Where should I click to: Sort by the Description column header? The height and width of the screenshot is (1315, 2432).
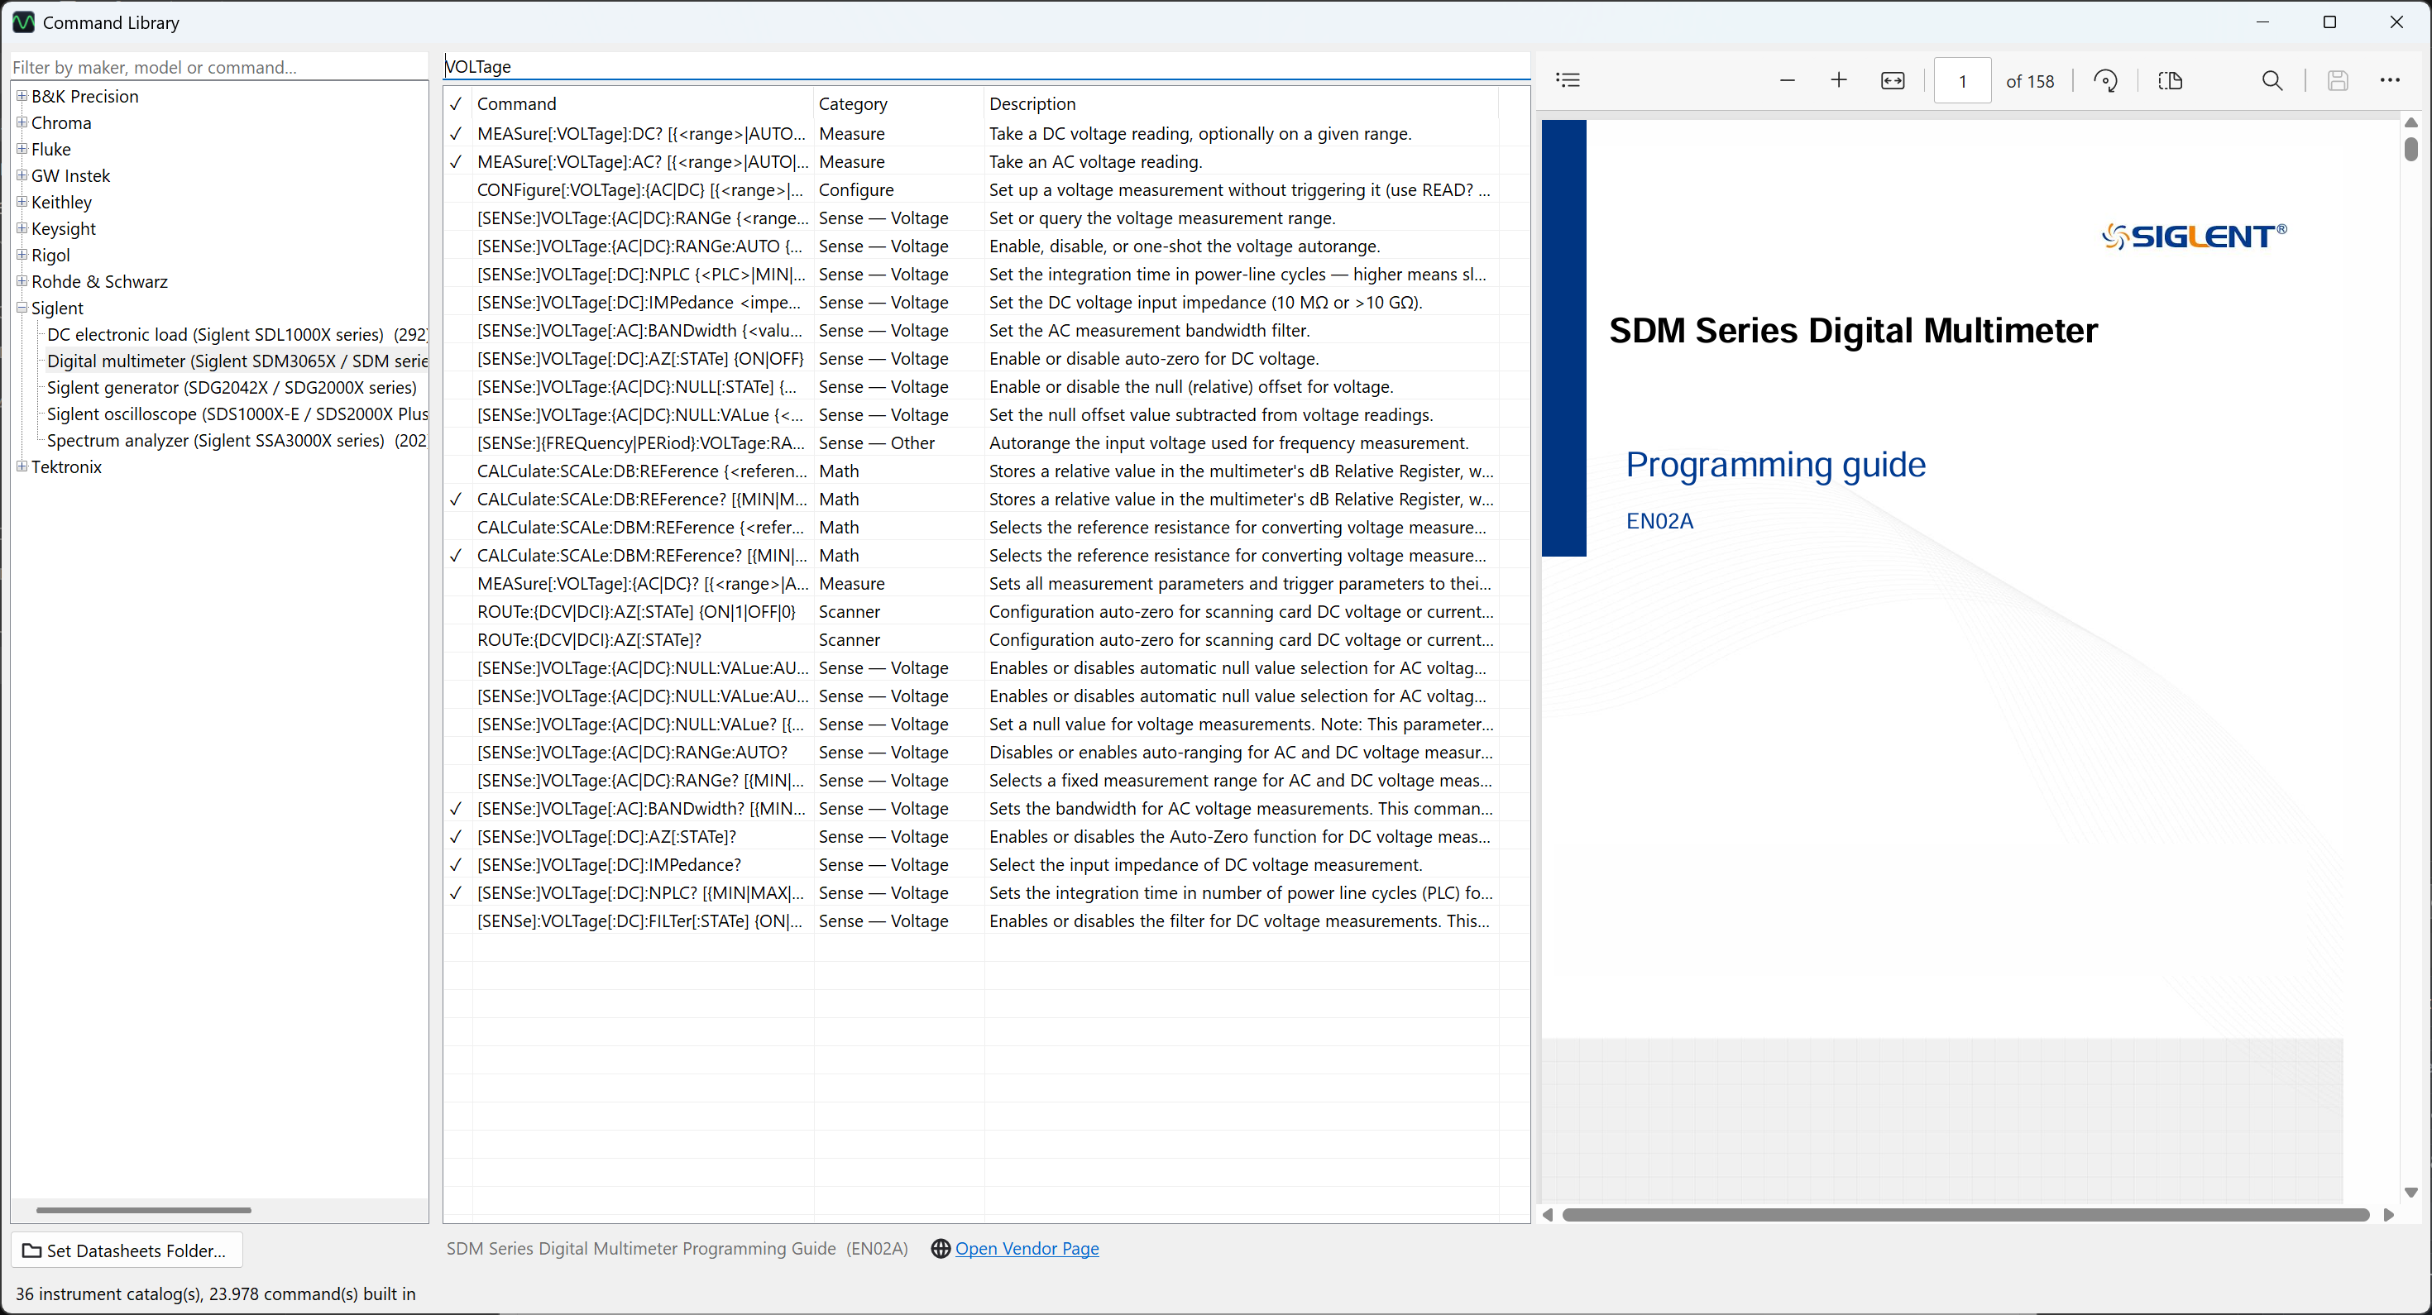(x=1241, y=104)
